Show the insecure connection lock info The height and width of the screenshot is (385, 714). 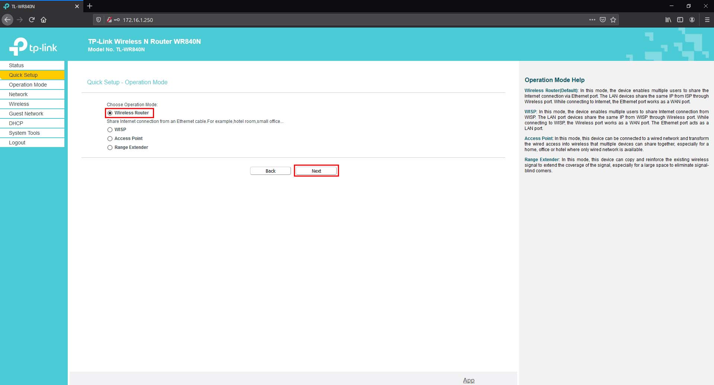click(x=109, y=20)
